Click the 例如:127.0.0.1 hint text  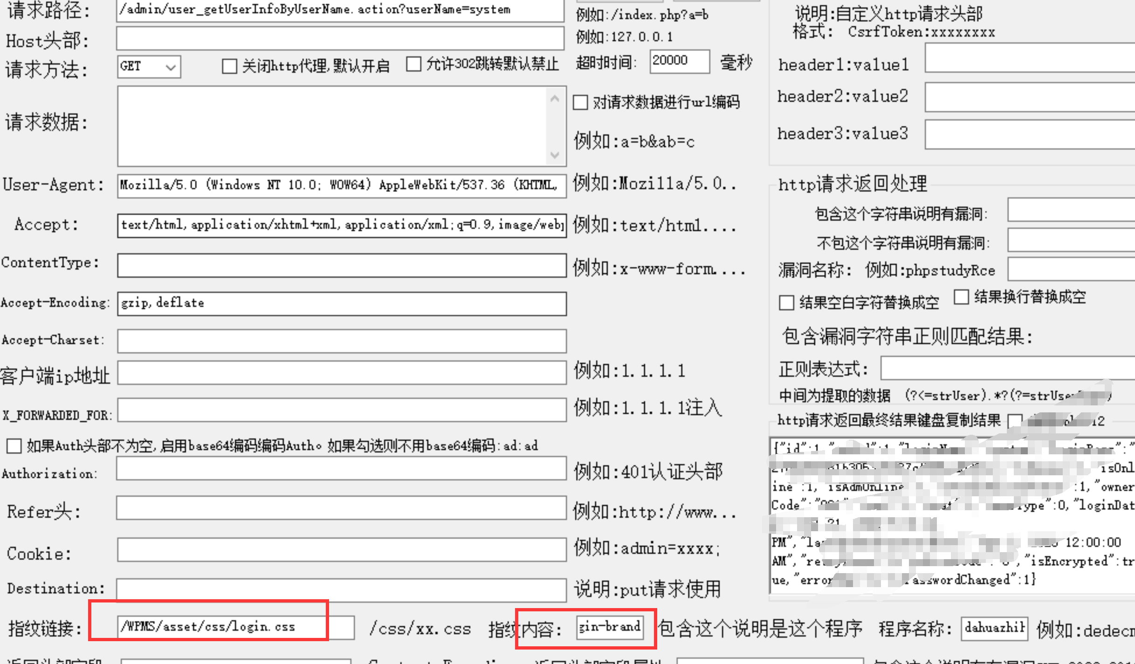click(625, 36)
